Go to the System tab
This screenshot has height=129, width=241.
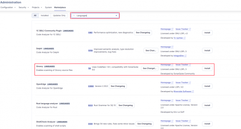48,7
